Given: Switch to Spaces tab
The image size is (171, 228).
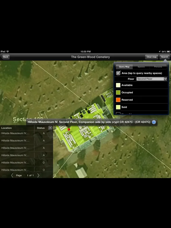Looking at the screenshot, I should coord(141,67).
